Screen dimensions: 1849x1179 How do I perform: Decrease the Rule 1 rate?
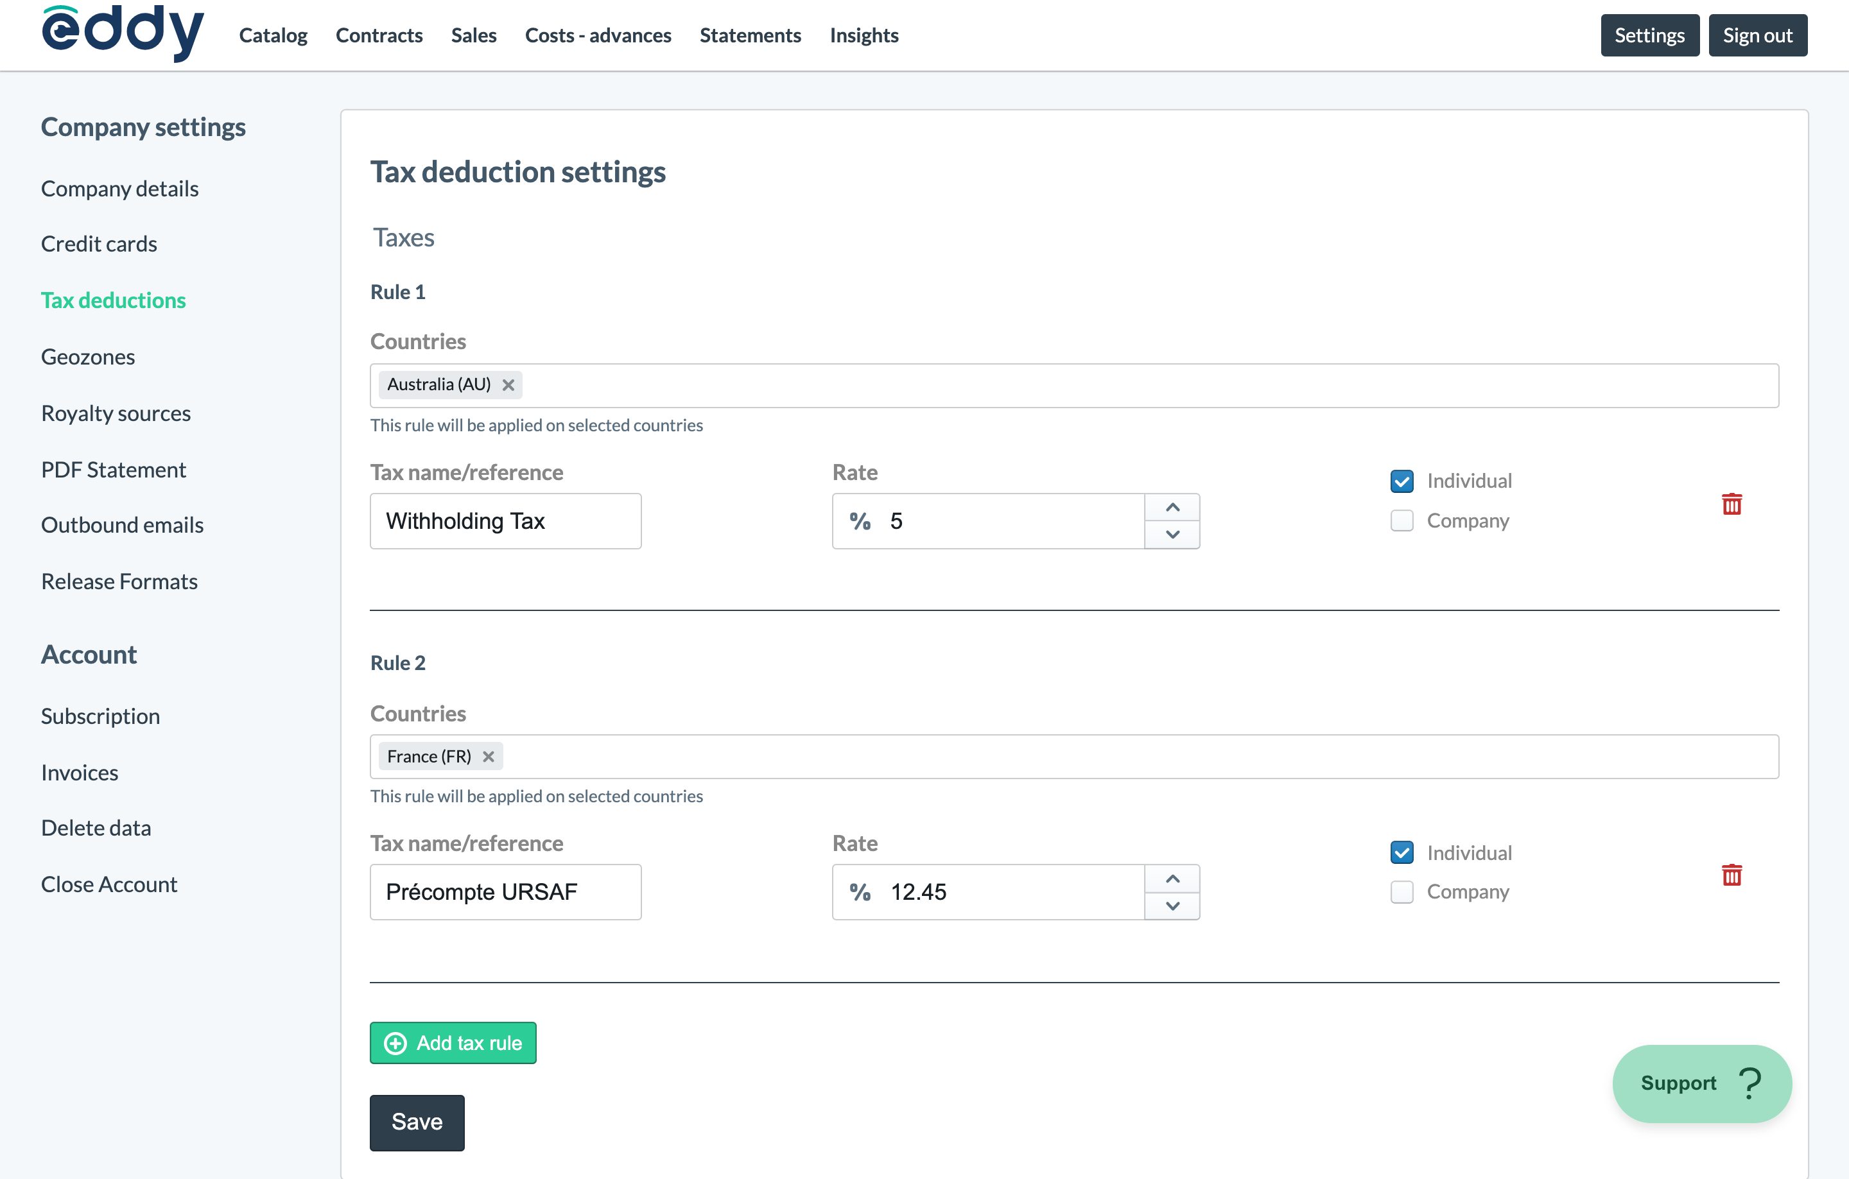tap(1172, 534)
